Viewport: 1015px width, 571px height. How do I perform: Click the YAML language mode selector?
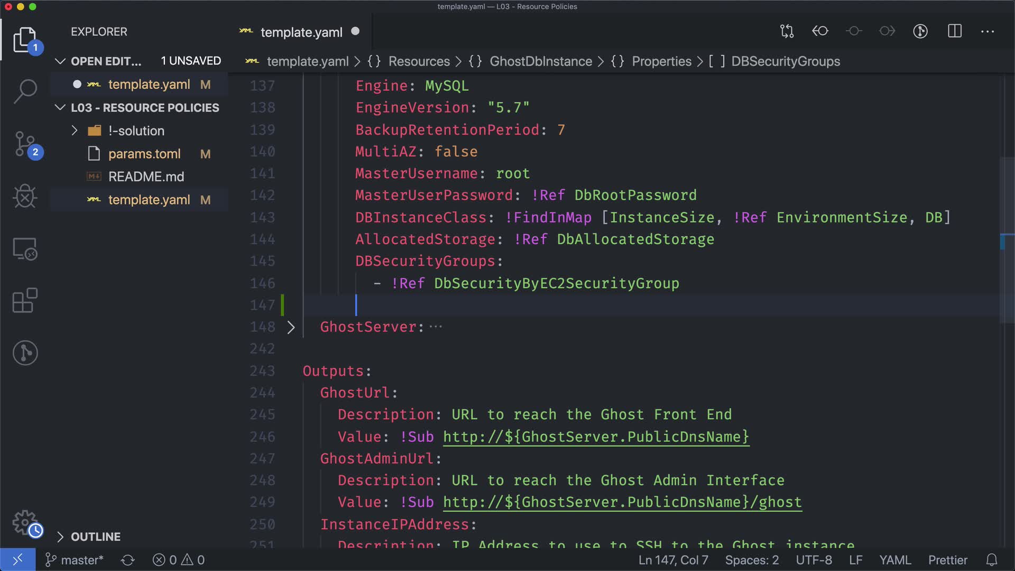click(x=894, y=560)
